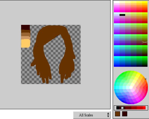Select the dark maroon background color swatch
This screenshot has width=149, height=119.
(125, 114)
